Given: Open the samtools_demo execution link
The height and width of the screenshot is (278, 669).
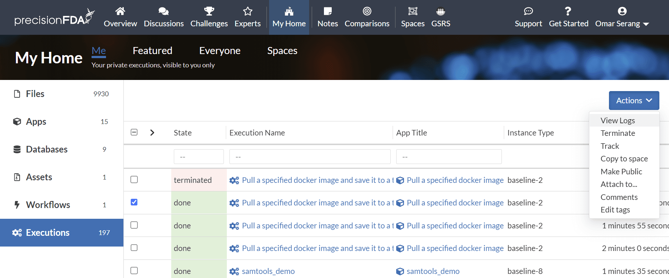Looking at the screenshot, I should 268,271.
